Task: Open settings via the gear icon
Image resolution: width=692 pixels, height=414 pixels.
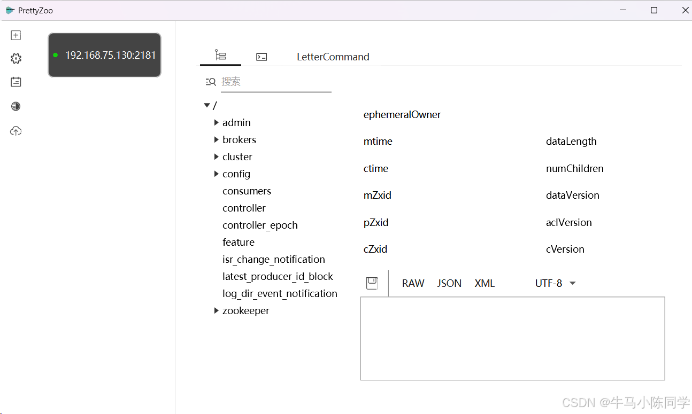Action: pyautogui.click(x=16, y=59)
